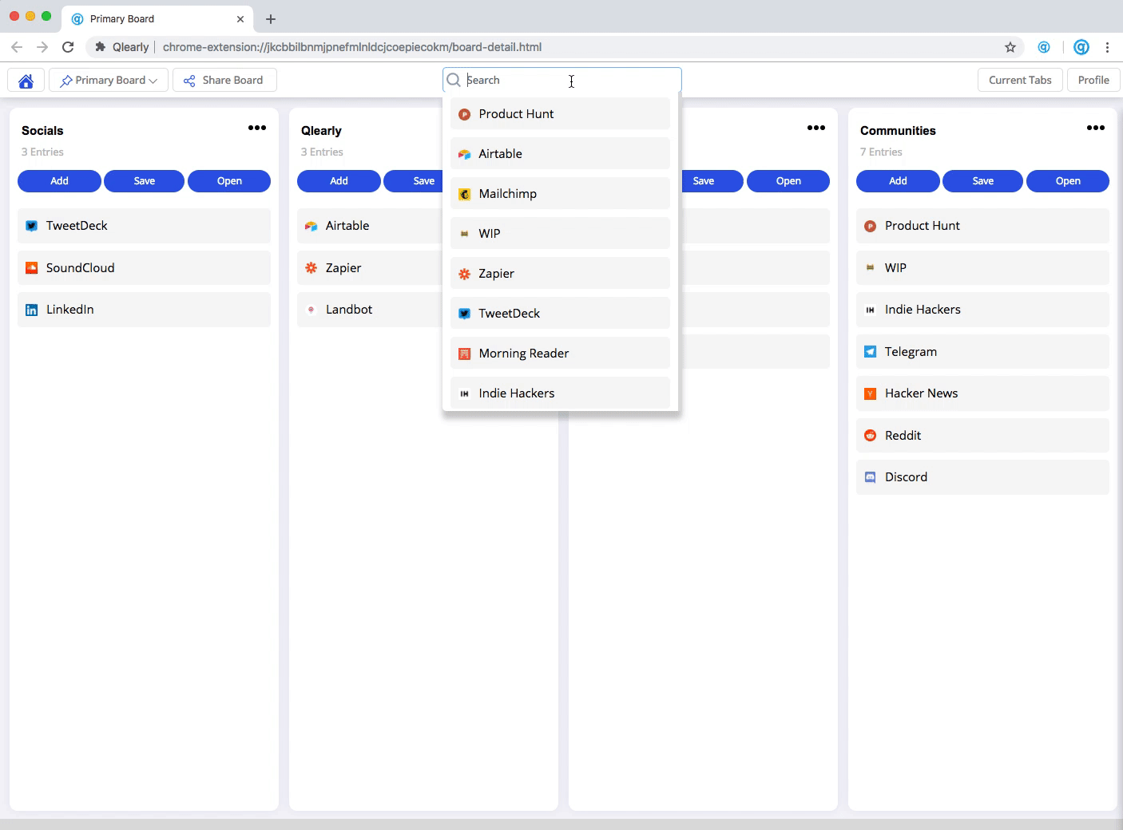Open Socials column three-dot menu
Image resolution: width=1123 pixels, height=830 pixels.
coord(257,128)
